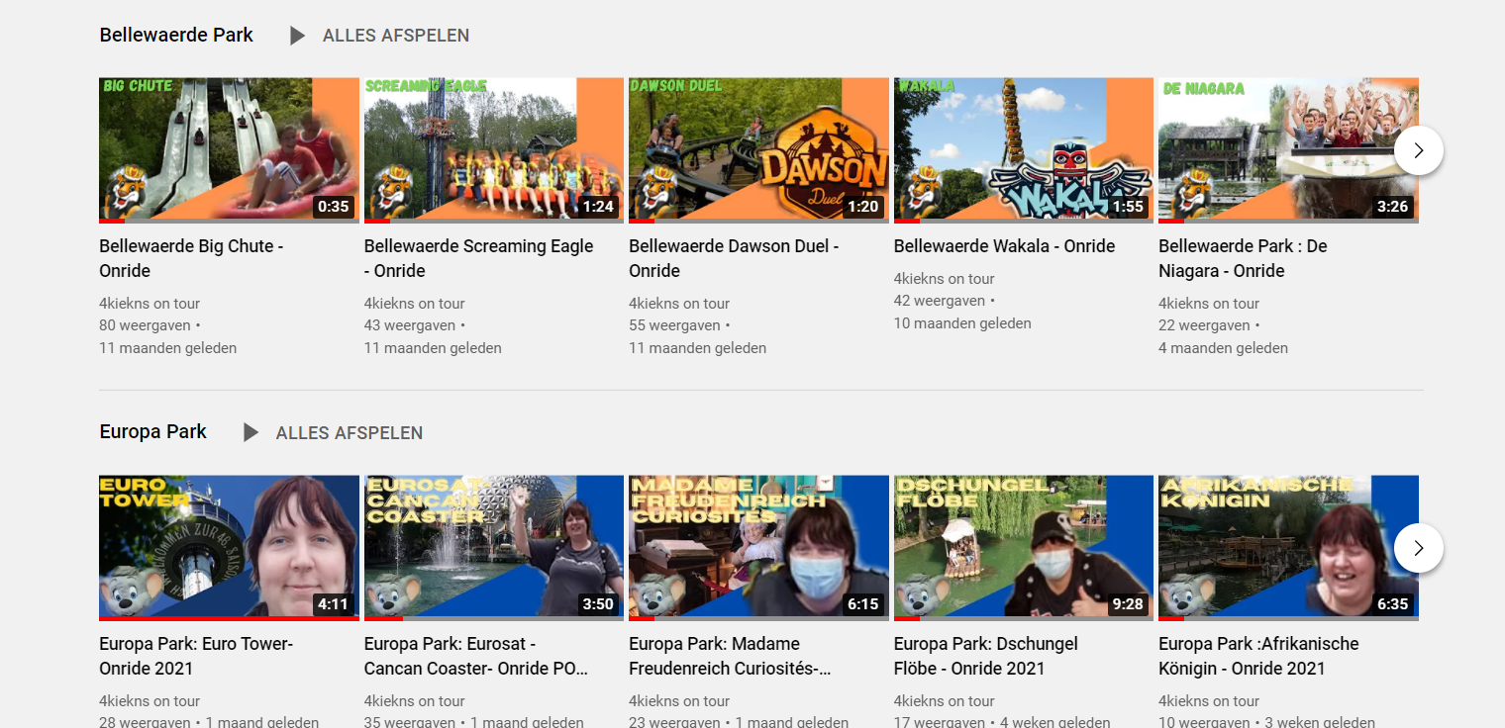Open the Dawson Duel video thumbnail
The height and width of the screenshot is (728, 1505).
tap(758, 150)
